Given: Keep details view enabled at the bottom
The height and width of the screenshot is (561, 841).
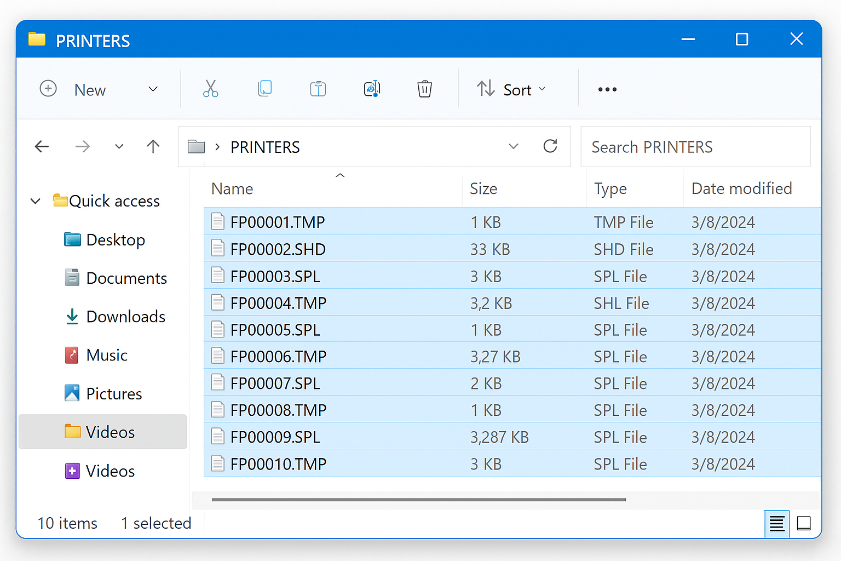Looking at the screenshot, I should point(776,524).
